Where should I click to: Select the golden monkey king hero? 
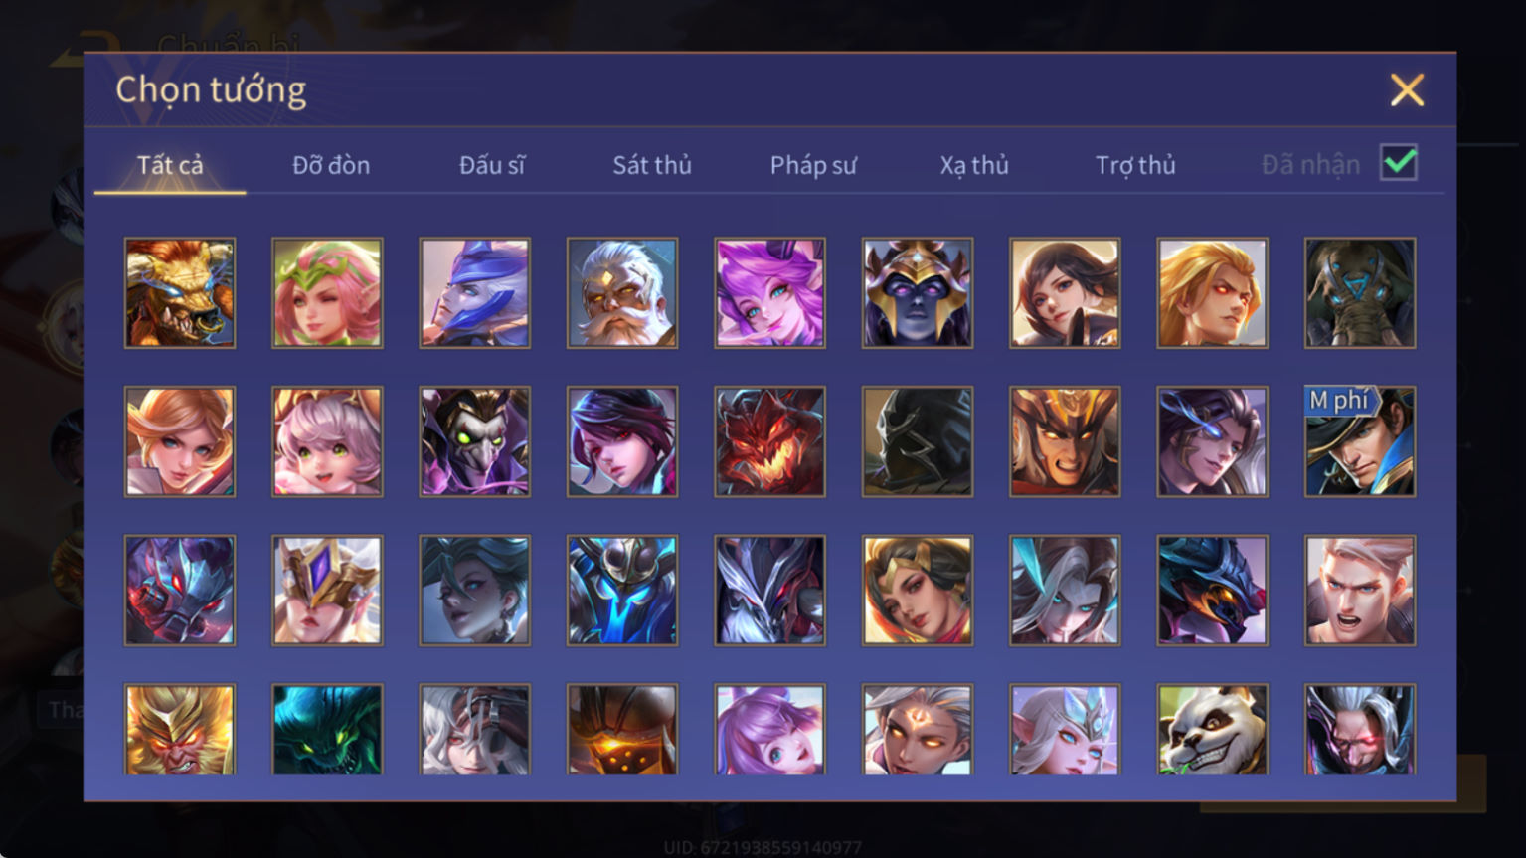(180, 729)
